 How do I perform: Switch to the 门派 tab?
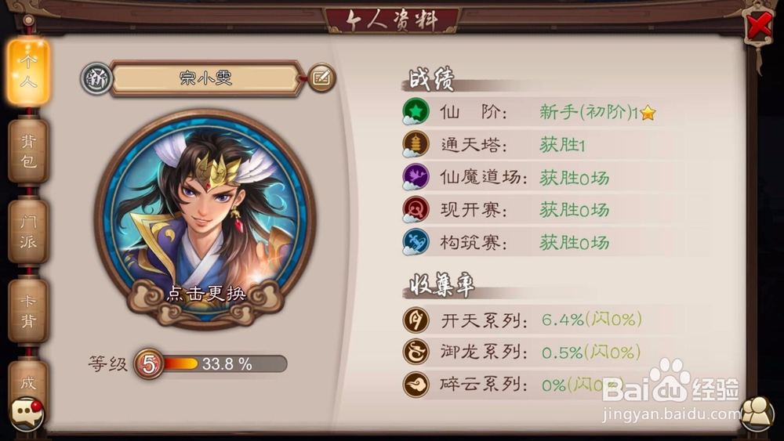point(28,231)
